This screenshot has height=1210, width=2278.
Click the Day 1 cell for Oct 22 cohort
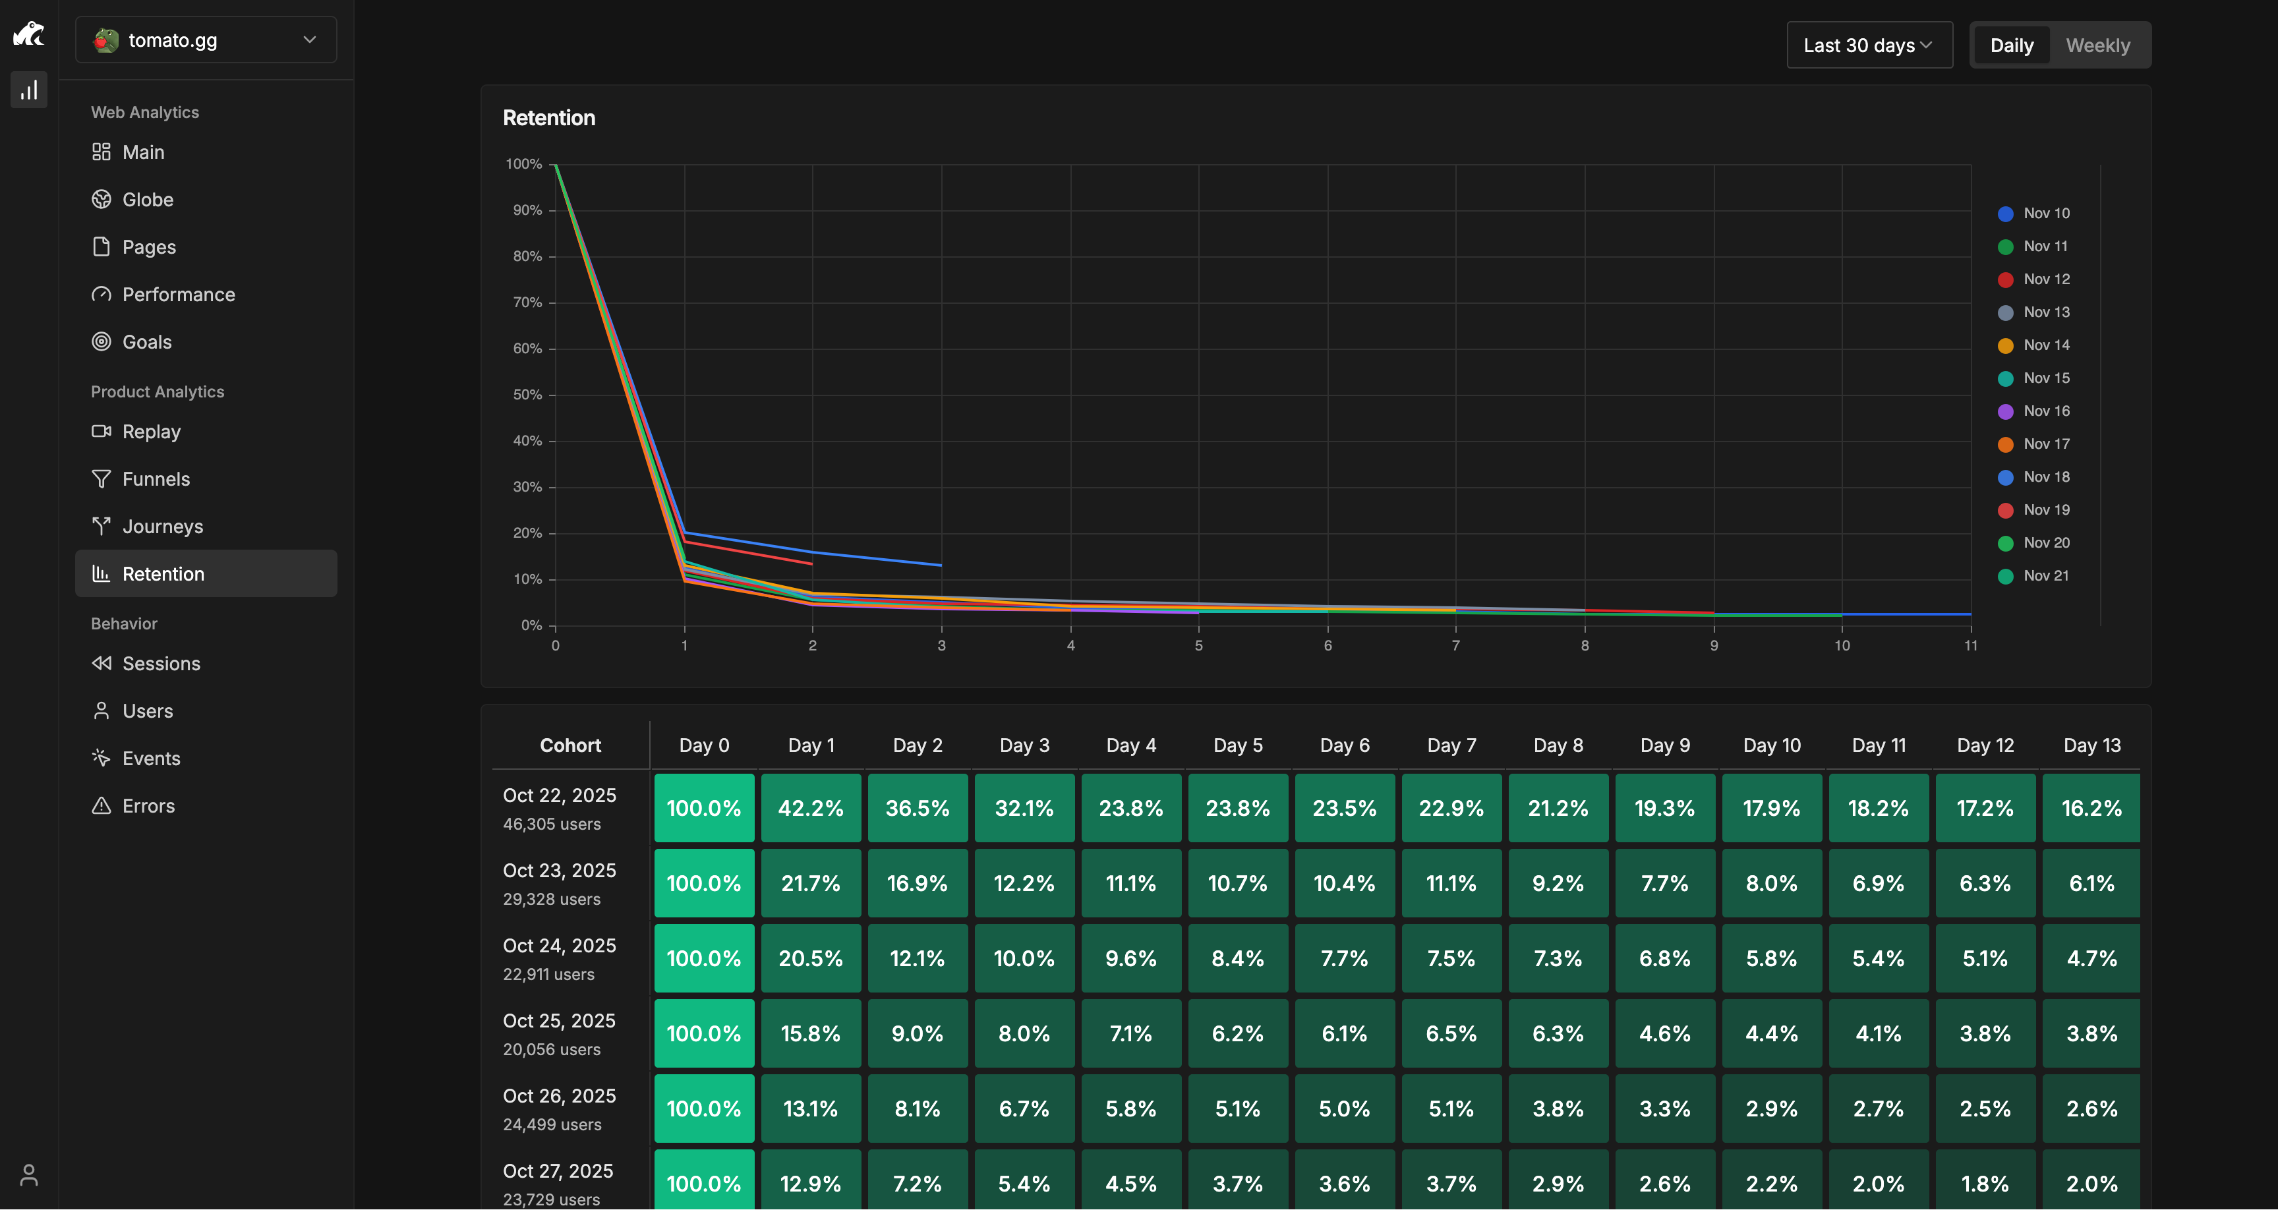pyautogui.click(x=811, y=807)
